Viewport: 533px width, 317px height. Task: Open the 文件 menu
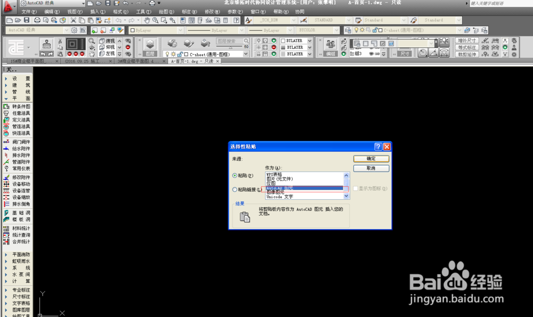(x=29, y=12)
